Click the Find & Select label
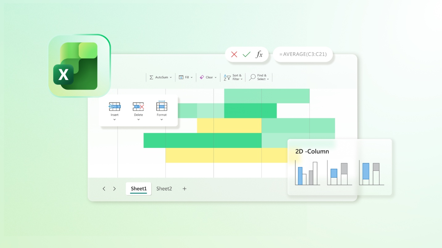442x248 pixels. (262, 77)
